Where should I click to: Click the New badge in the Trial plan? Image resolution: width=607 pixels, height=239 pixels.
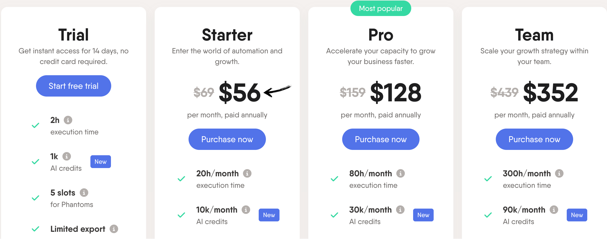101,162
